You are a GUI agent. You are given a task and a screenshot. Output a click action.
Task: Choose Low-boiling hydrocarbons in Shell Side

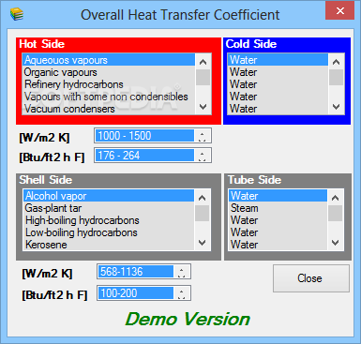pyautogui.click(x=109, y=232)
